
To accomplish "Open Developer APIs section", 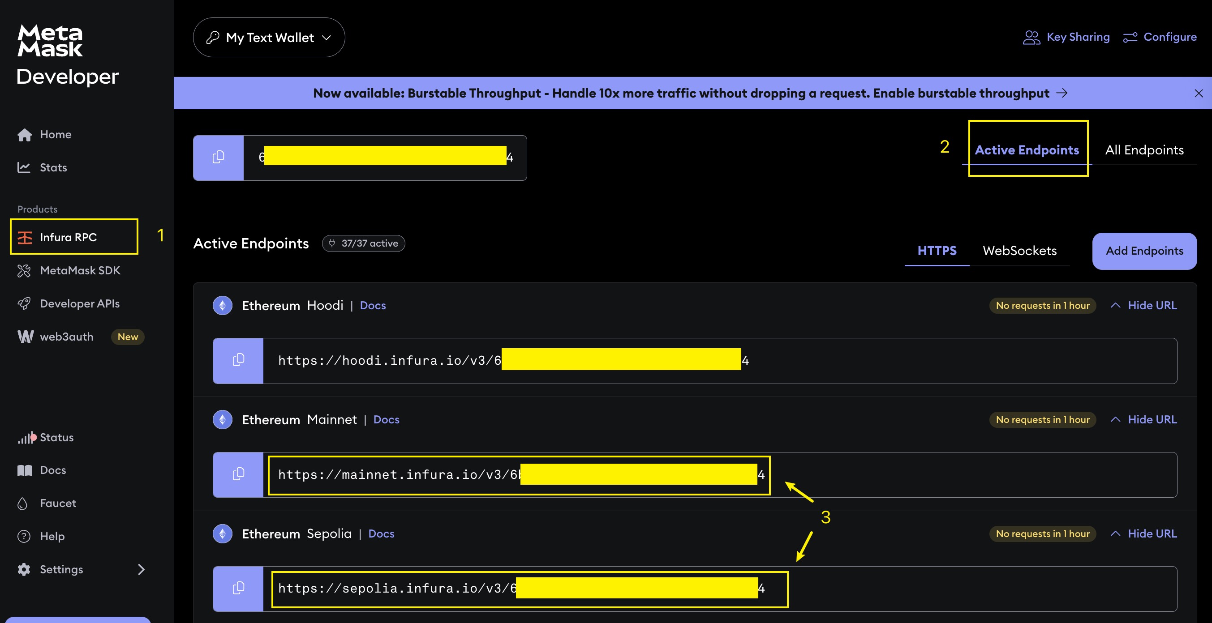I will [68, 303].
